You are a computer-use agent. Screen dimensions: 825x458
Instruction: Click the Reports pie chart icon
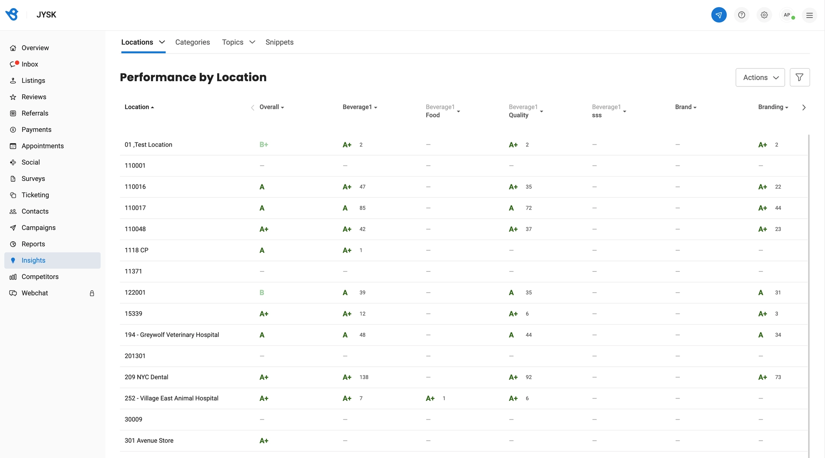coord(13,244)
